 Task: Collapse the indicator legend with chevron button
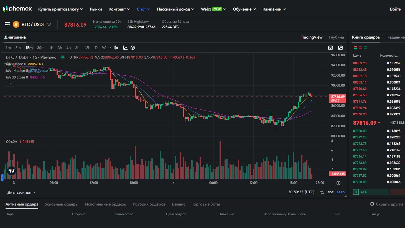click(10, 84)
